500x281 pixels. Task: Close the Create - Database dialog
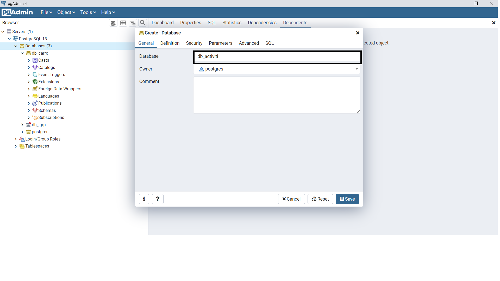(x=358, y=33)
